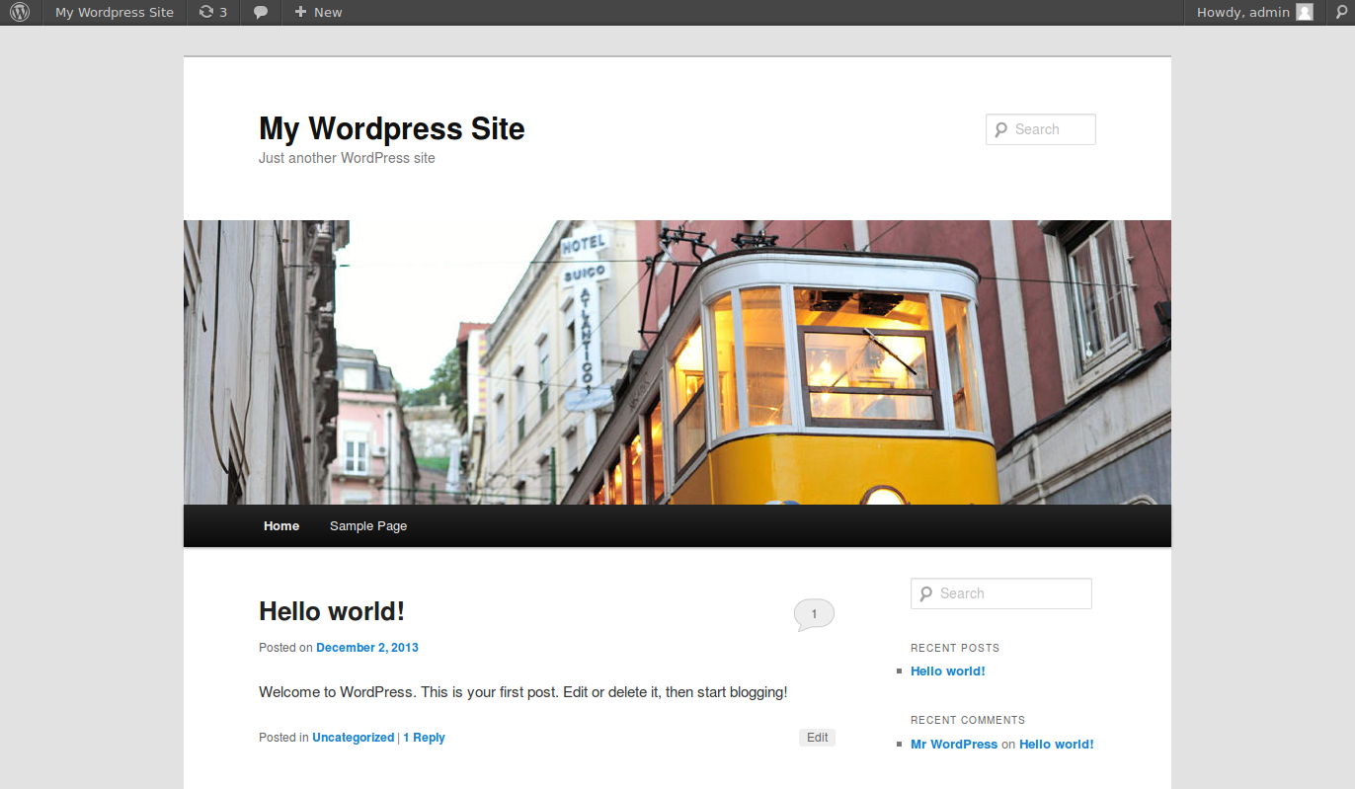The height and width of the screenshot is (789, 1355).
Task: Open the updates icon showing 3
Action: click(x=212, y=13)
